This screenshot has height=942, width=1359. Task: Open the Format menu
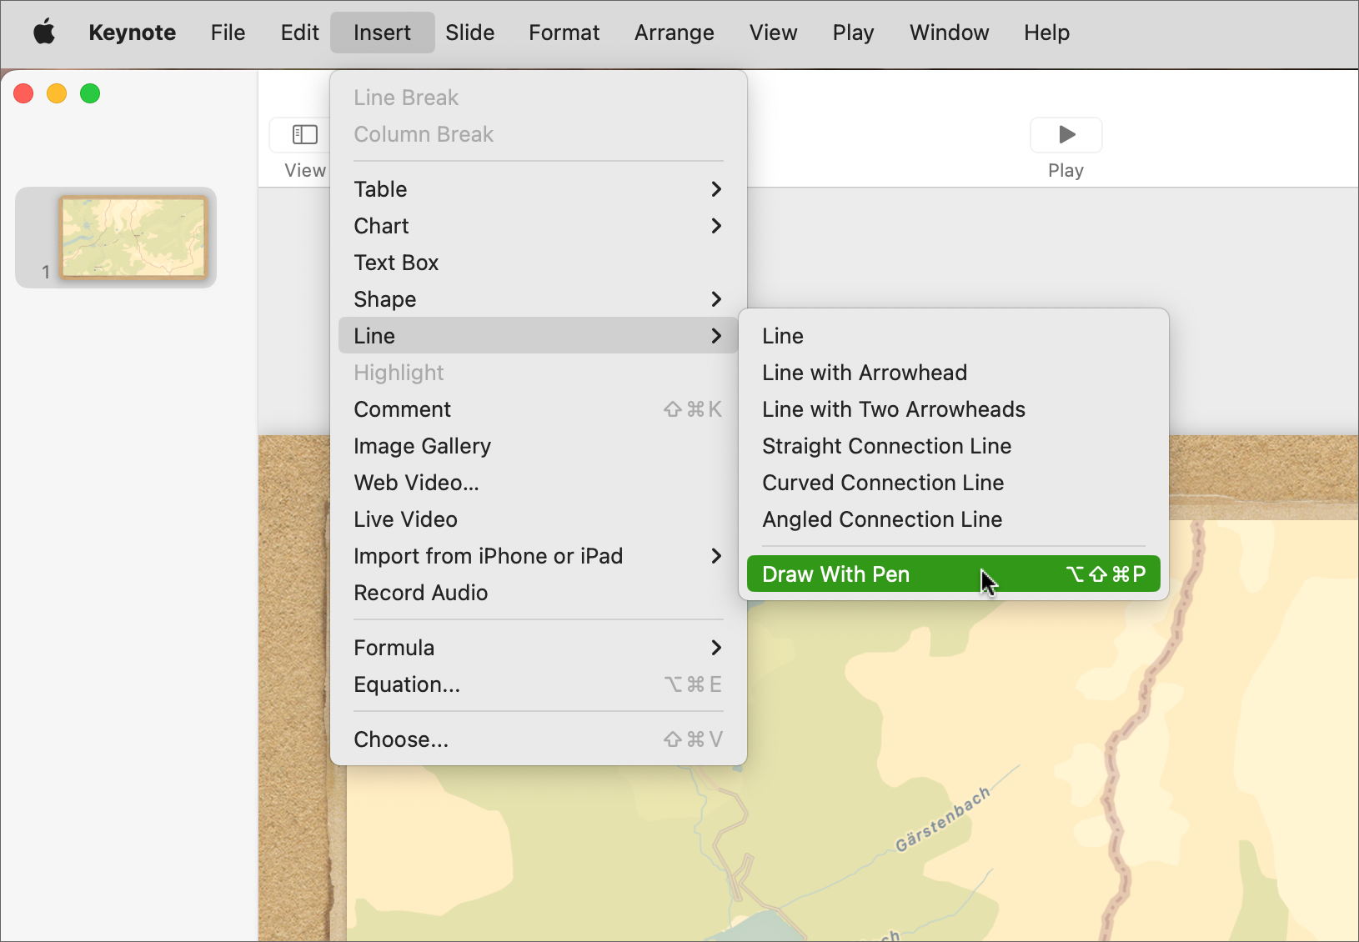pyautogui.click(x=564, y=33)
